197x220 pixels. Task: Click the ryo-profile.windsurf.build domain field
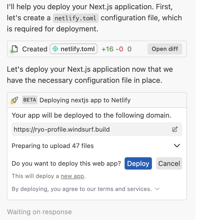tap(97, 129)
